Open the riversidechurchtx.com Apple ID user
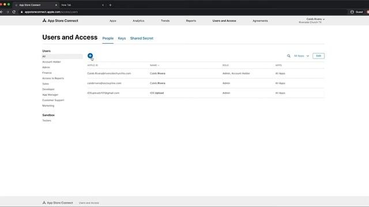The image size is (369, 207). click(x=109, y=74)
